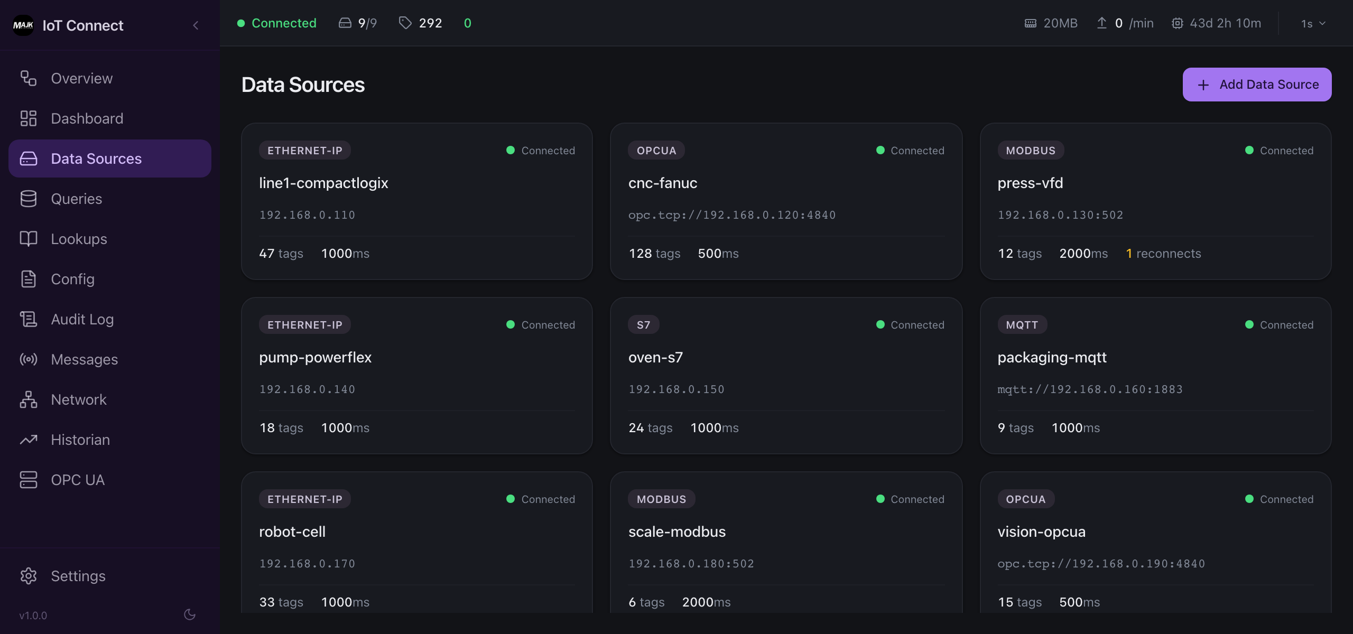
Task: Click the green Connected status in header
Action: (x=277, y=23)
